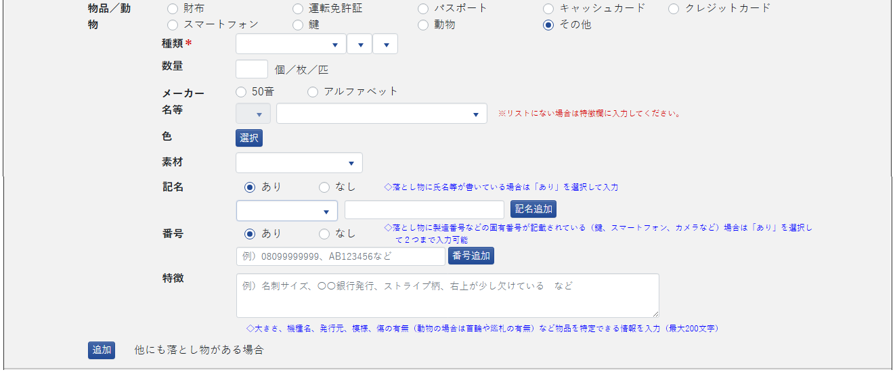
Task: Click the 選択 color button
Action: [x=248, y=138]
